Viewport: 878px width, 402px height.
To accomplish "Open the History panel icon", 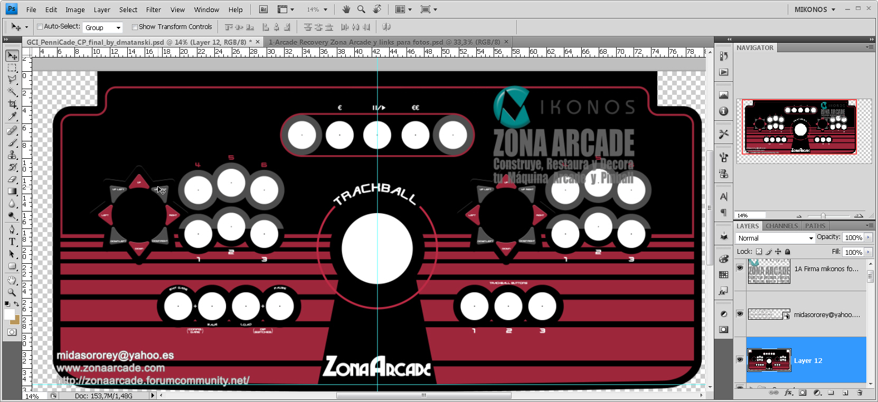I will (723, 56).
